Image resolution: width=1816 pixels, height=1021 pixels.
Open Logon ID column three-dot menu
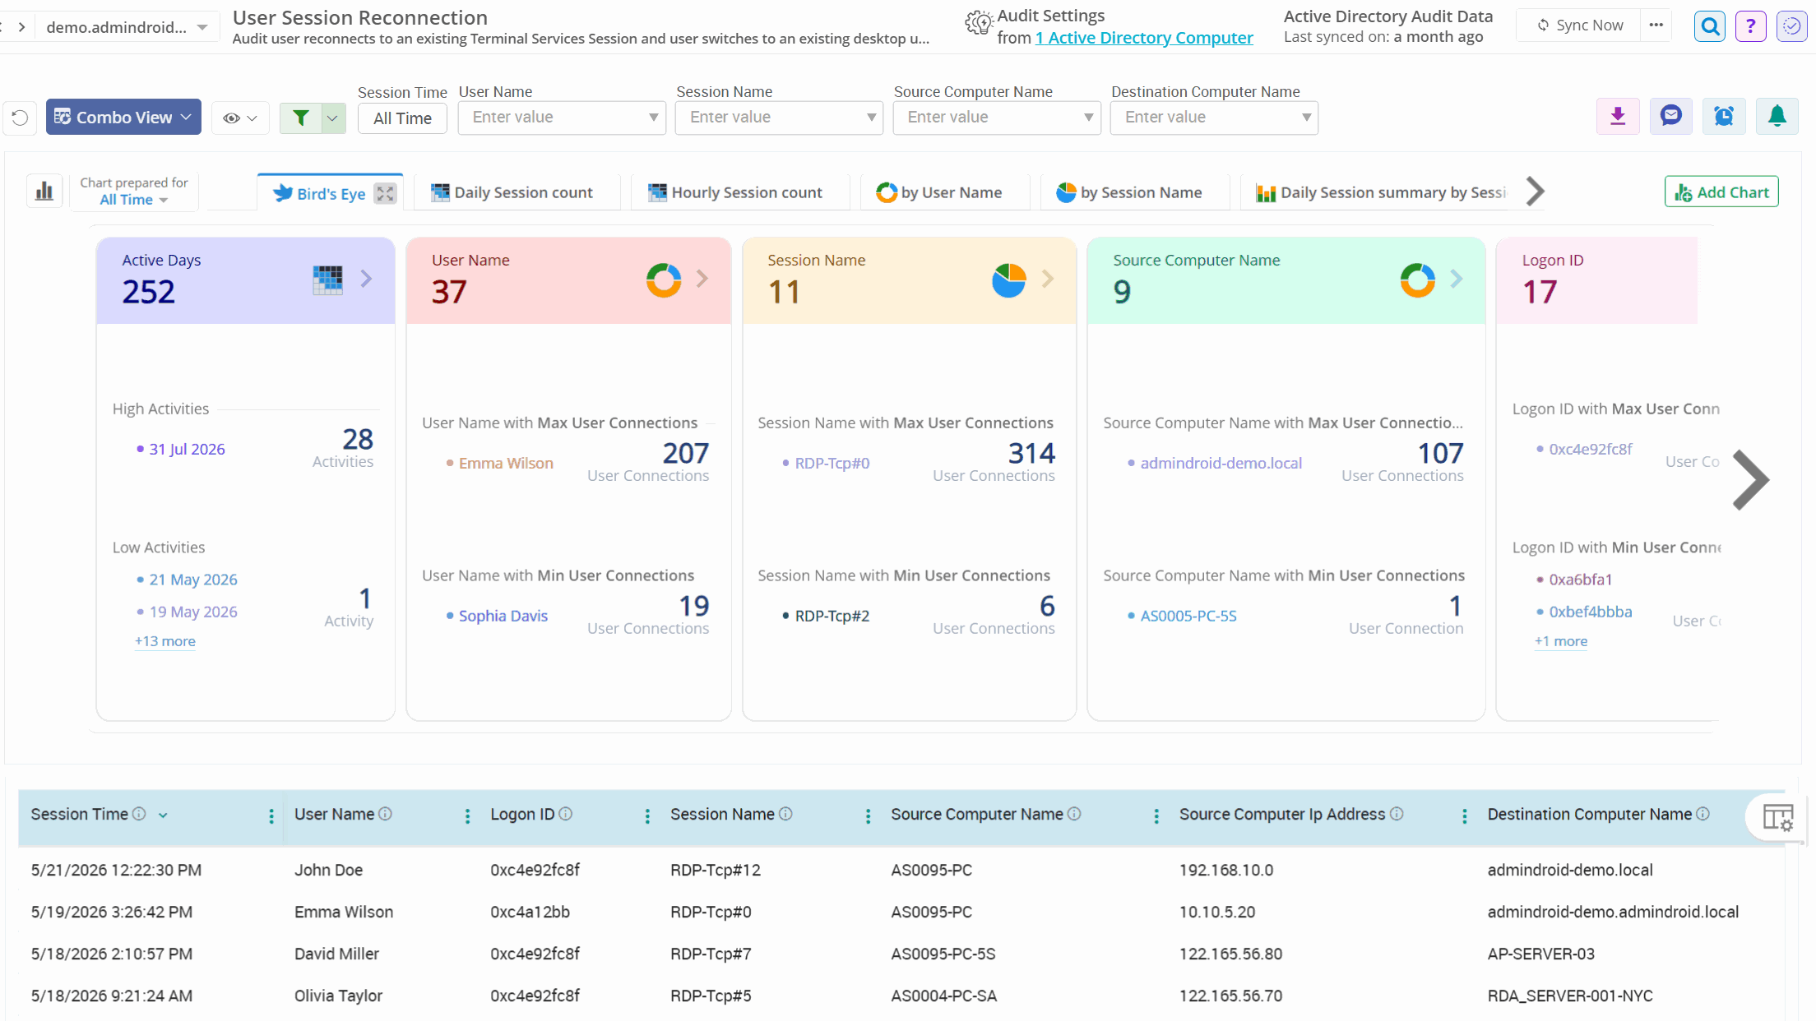[647, 816]
